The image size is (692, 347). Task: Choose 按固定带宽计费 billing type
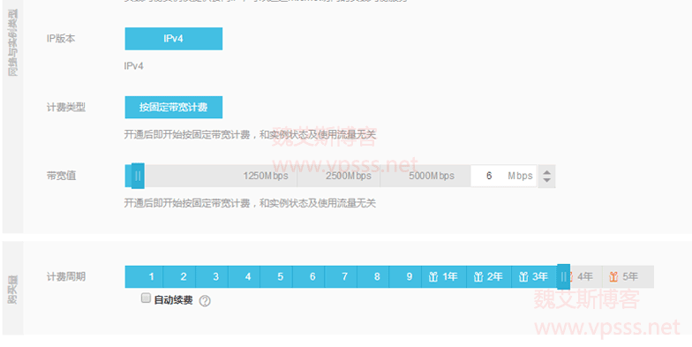tap(173, 108)
